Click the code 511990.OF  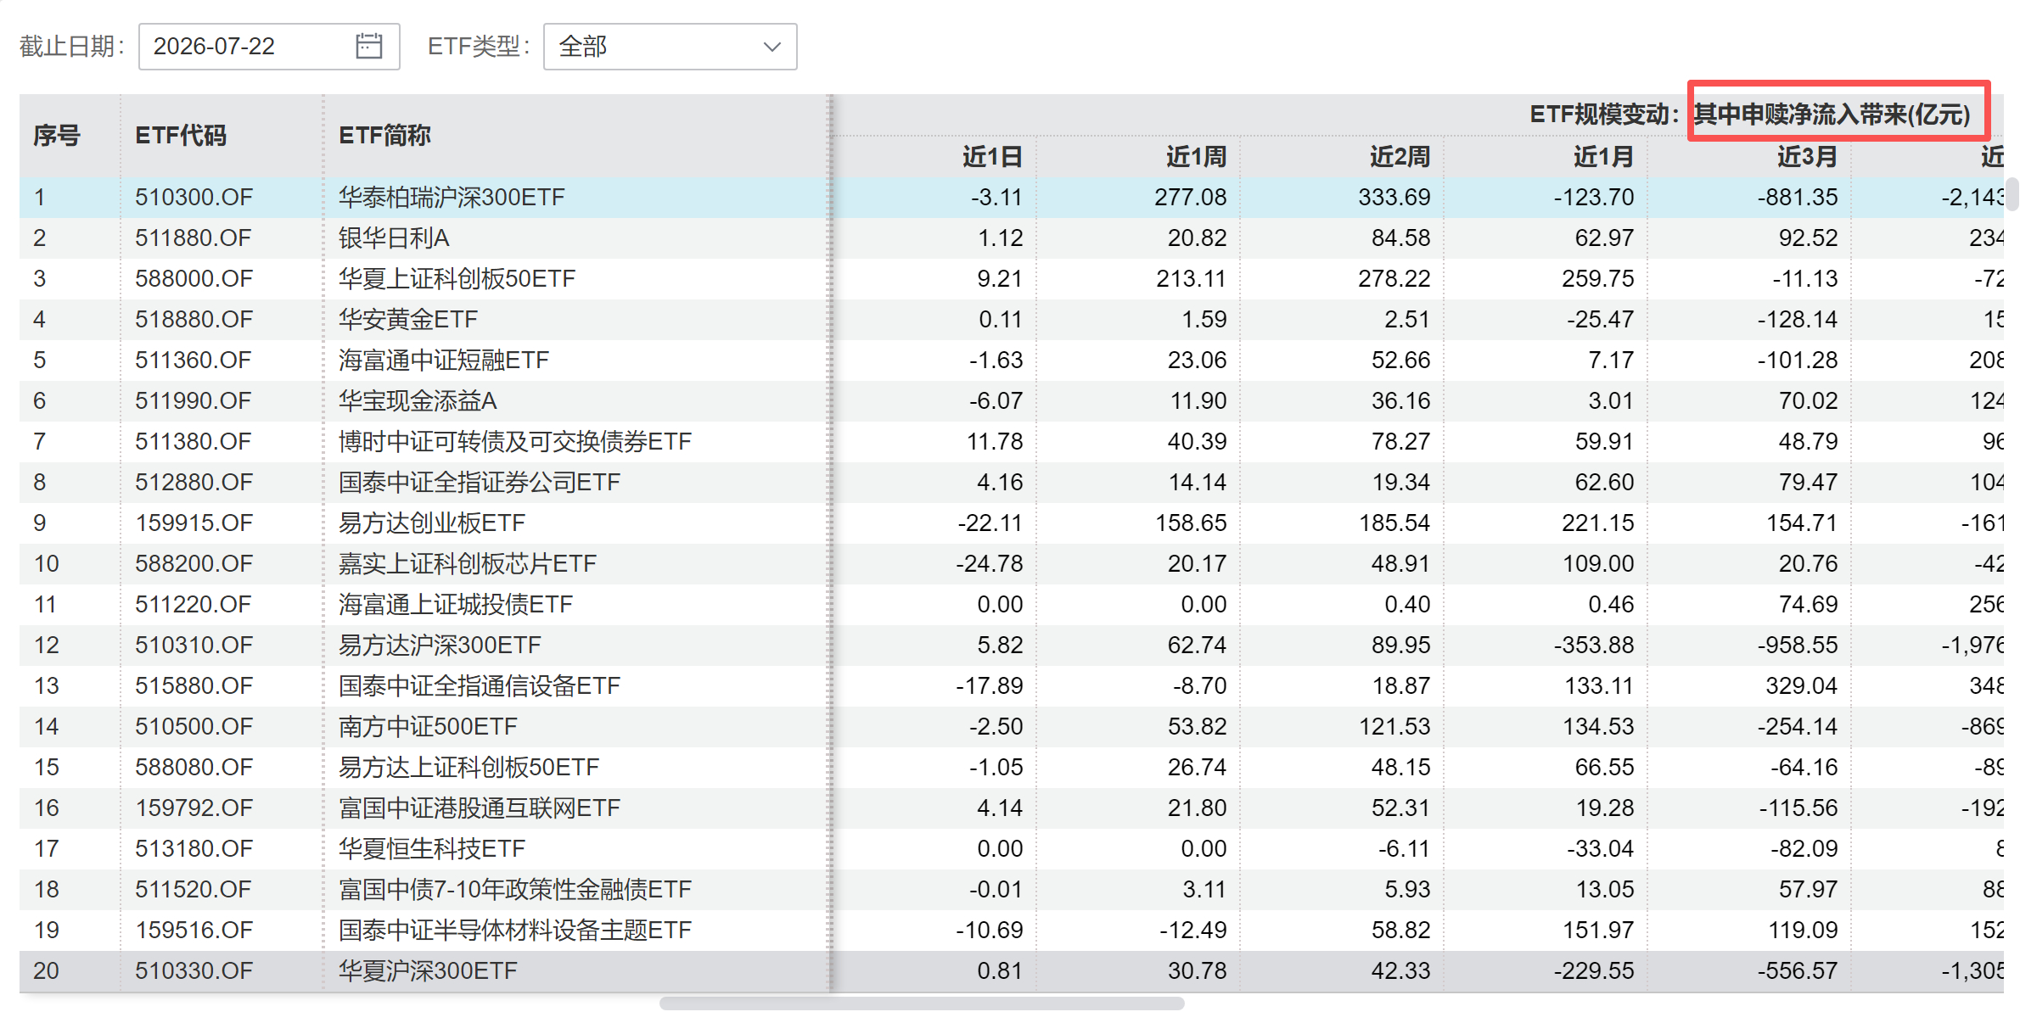pos(194,401)
